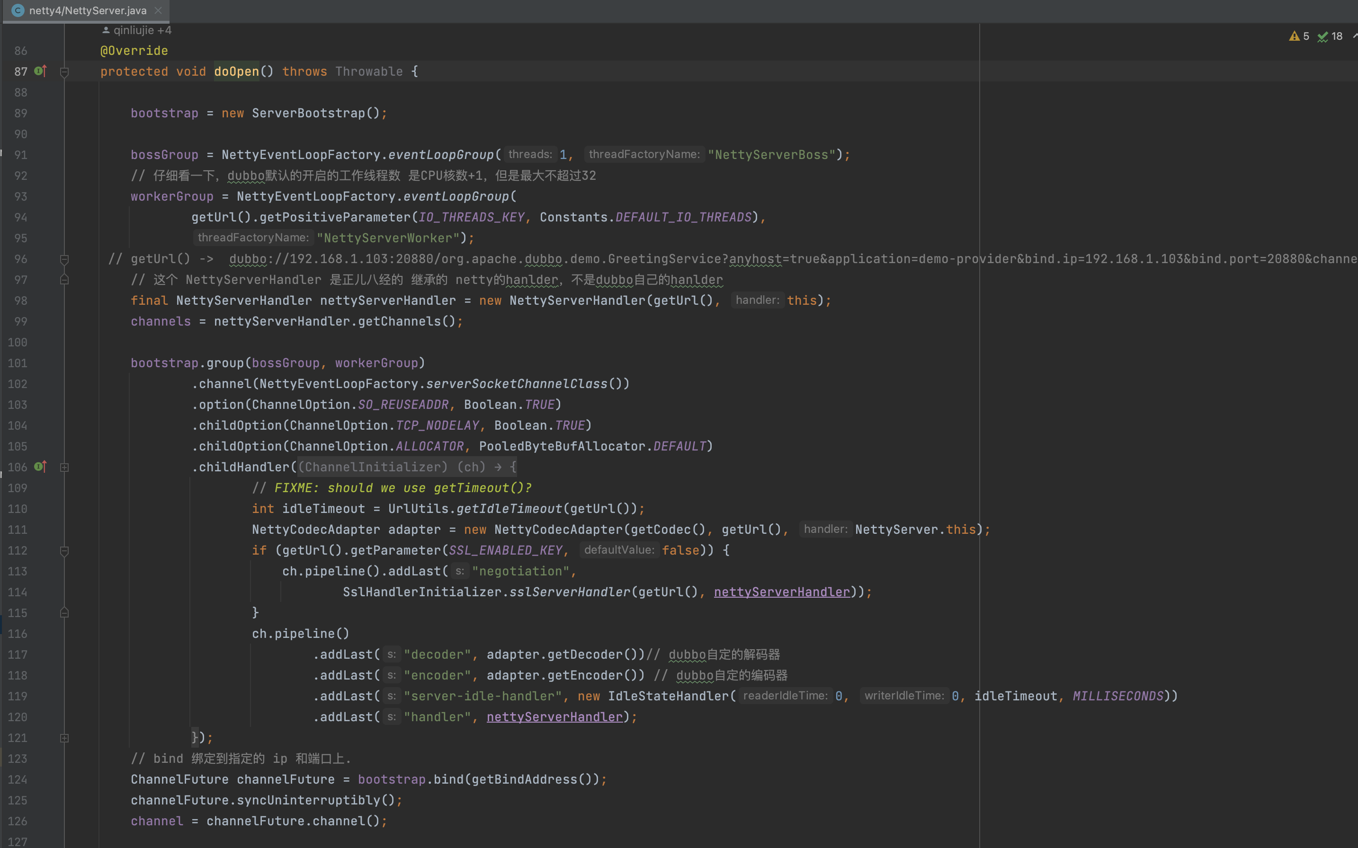Click the "decoder" string literal

437,654
